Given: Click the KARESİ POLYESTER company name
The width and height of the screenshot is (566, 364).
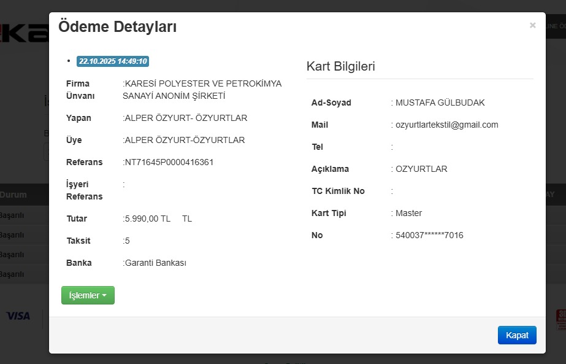Looking at the screenshot, I should (203, 83).
